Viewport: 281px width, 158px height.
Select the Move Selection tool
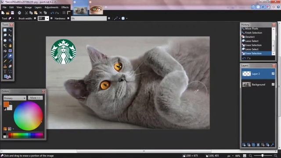10,35
